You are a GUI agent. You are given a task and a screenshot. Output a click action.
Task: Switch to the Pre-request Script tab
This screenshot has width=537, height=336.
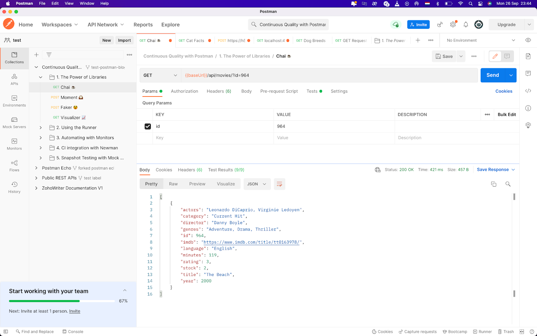[x=279, y=91]
